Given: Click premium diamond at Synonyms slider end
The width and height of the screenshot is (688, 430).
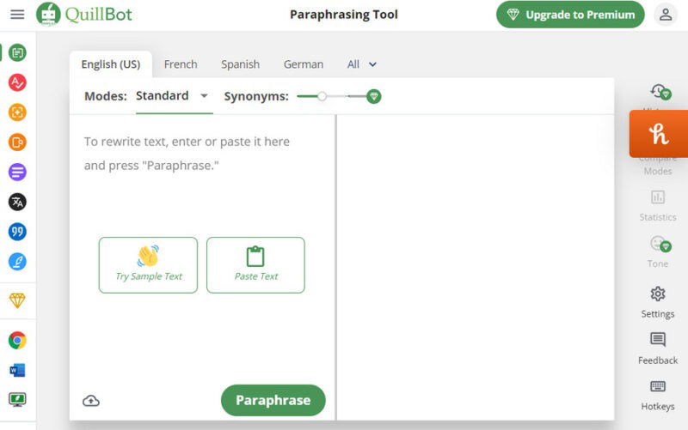Looking at the screenshot, I should pos(374,96).
